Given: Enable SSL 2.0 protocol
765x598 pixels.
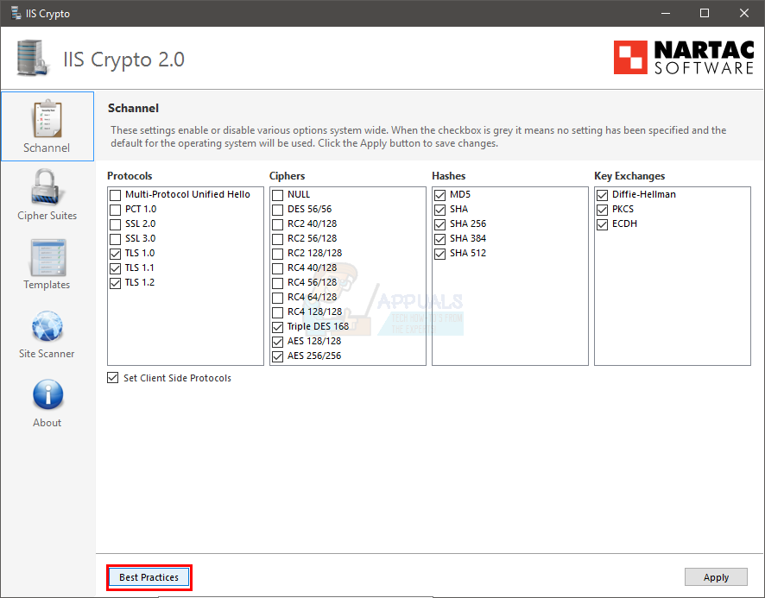Looking at the screenshot, I should click(115, 224).
